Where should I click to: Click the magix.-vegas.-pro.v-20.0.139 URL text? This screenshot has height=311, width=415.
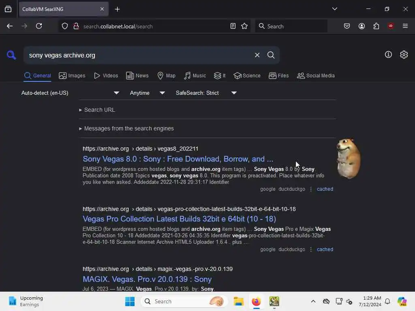click(x=158, y=269)
